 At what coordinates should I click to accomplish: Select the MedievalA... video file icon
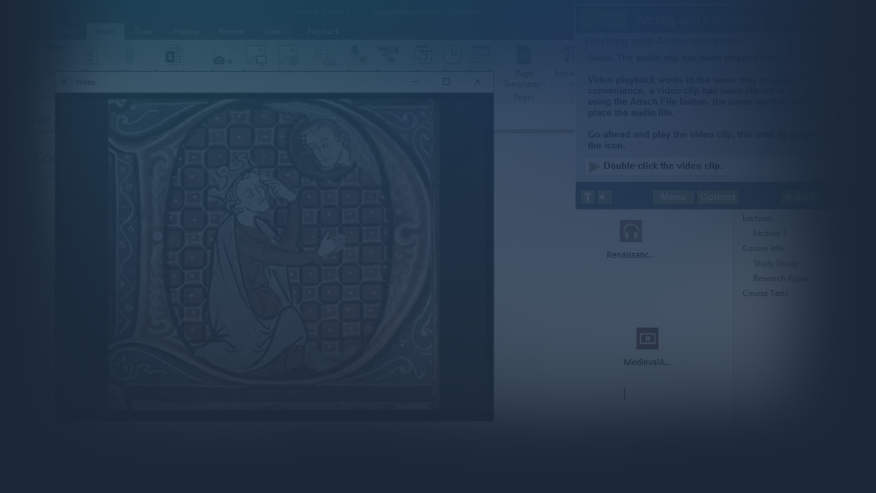pos(647,338)
